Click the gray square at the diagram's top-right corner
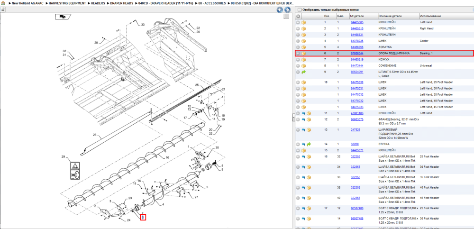This screenshot has width=474, height=229. tap(286, 16)
